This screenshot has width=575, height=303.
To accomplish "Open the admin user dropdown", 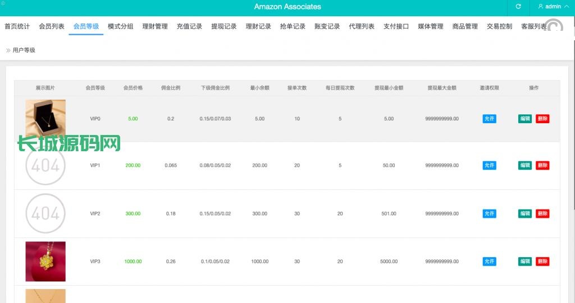I will 553,7.
